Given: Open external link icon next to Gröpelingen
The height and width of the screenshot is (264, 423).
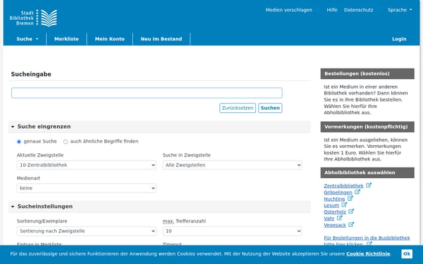Looking at the screenshot, I should 357,192.
